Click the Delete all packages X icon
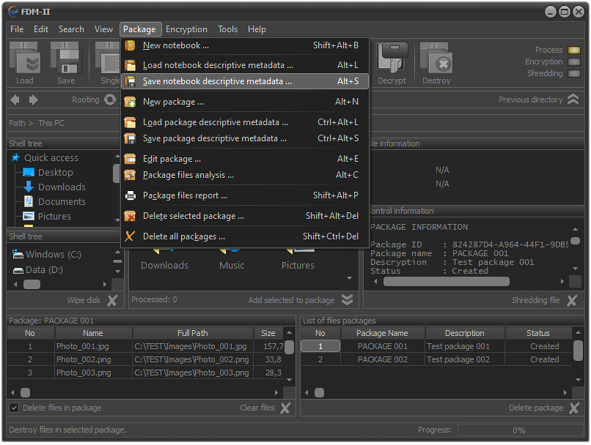This screenshot has height=445, width=591. [130, 236]
